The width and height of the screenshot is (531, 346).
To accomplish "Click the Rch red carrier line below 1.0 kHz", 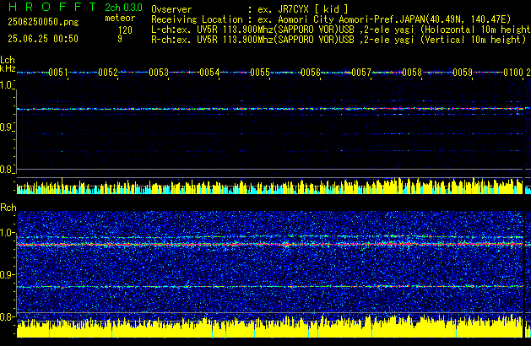I will [269, 244].
